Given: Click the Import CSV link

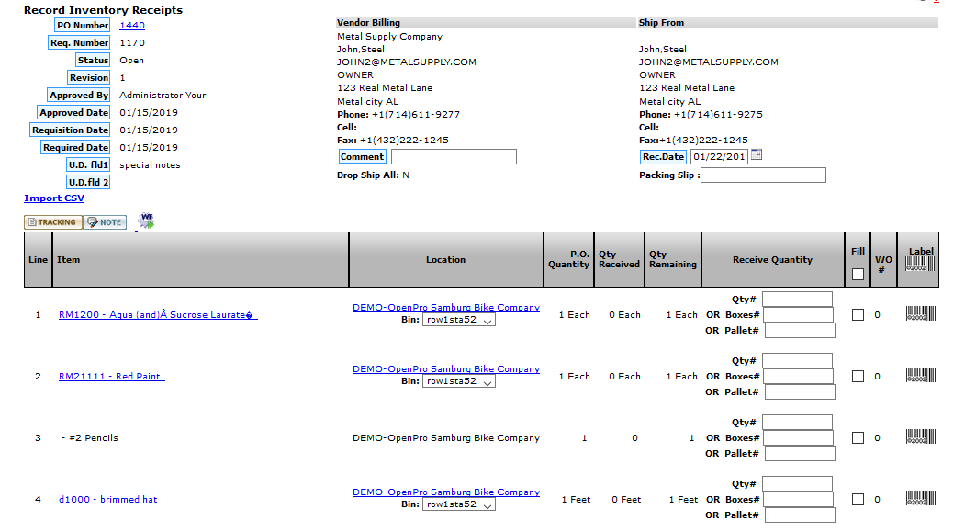Looking at the screenshot, I should pos(54,198).
